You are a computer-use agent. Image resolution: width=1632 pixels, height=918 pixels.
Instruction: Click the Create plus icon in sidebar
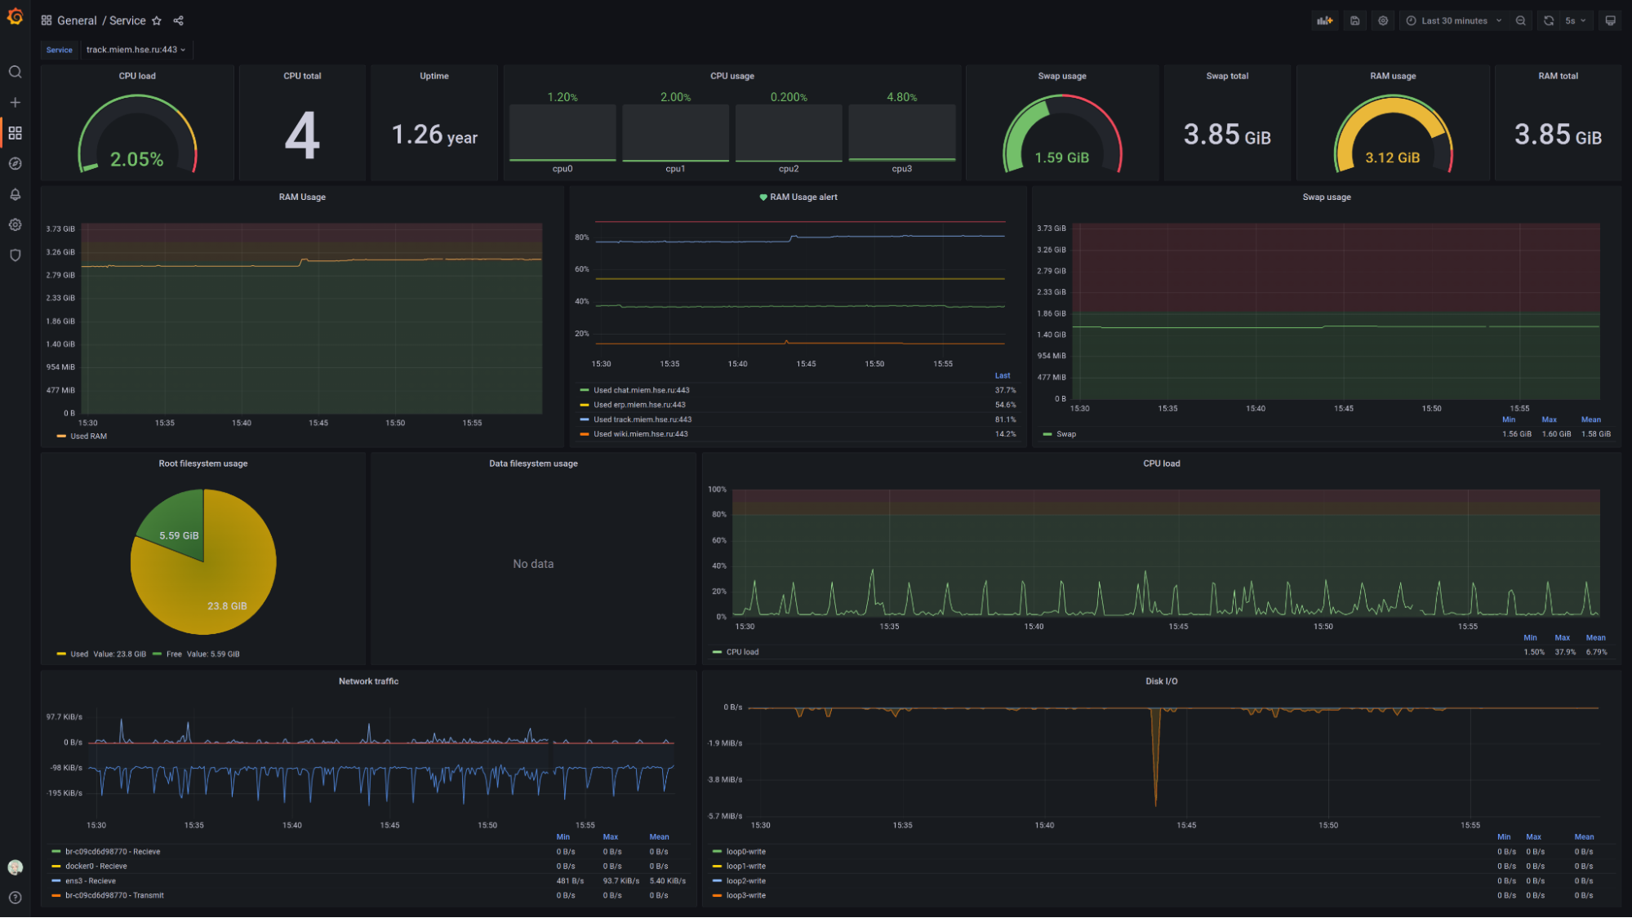[15, 103]
